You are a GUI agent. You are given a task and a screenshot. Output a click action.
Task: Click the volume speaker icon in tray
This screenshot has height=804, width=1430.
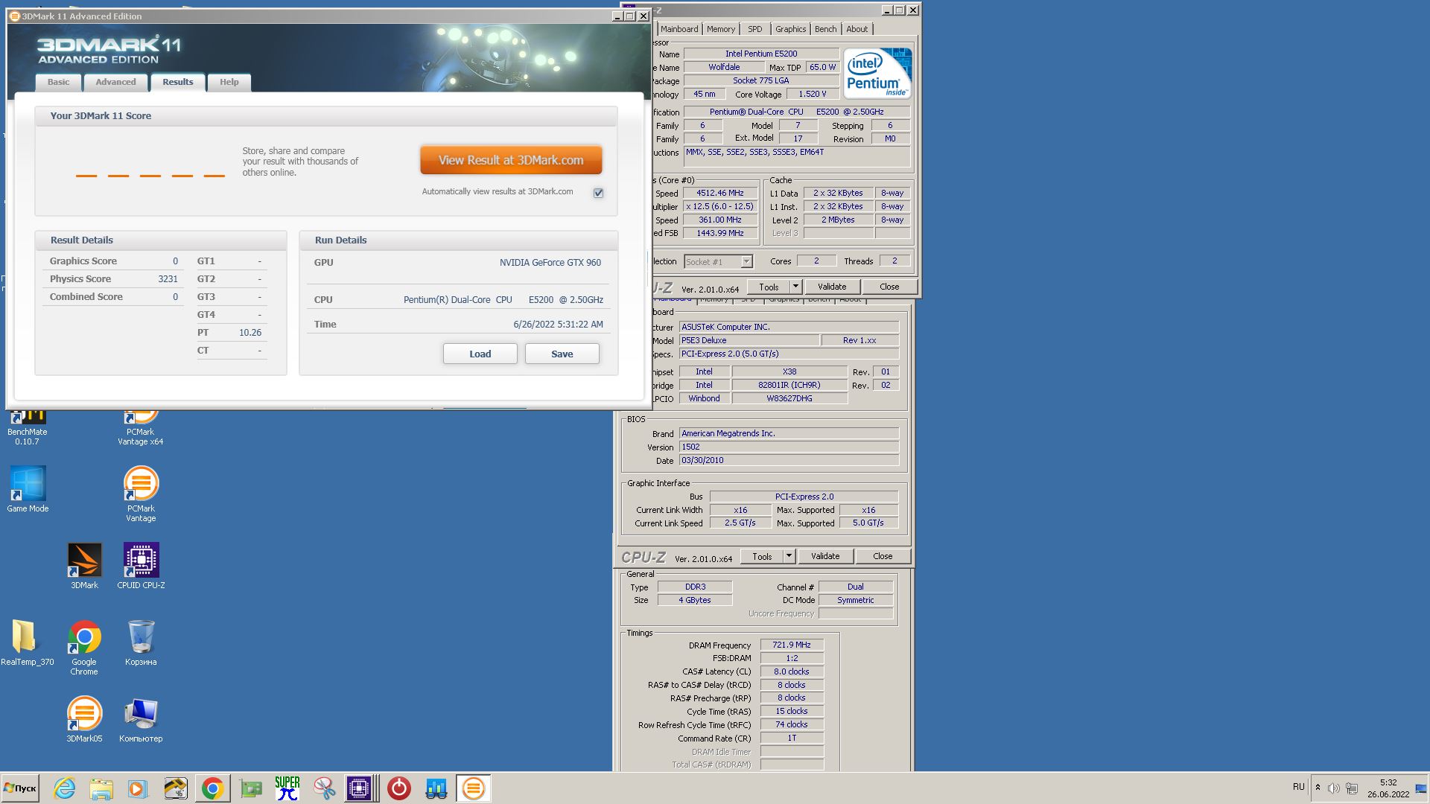pyautogui.click(x=1333, y=788)
